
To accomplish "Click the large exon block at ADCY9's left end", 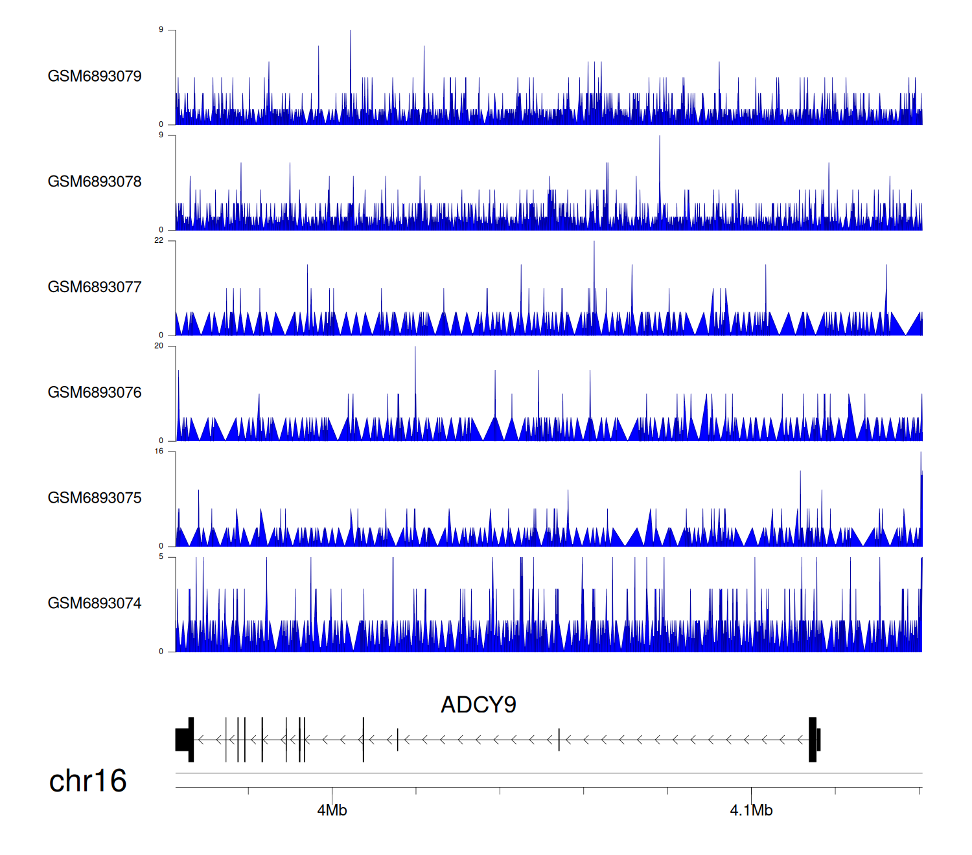I will click(184, 740).
